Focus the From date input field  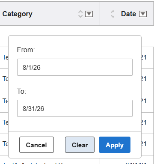click(75, 67)
